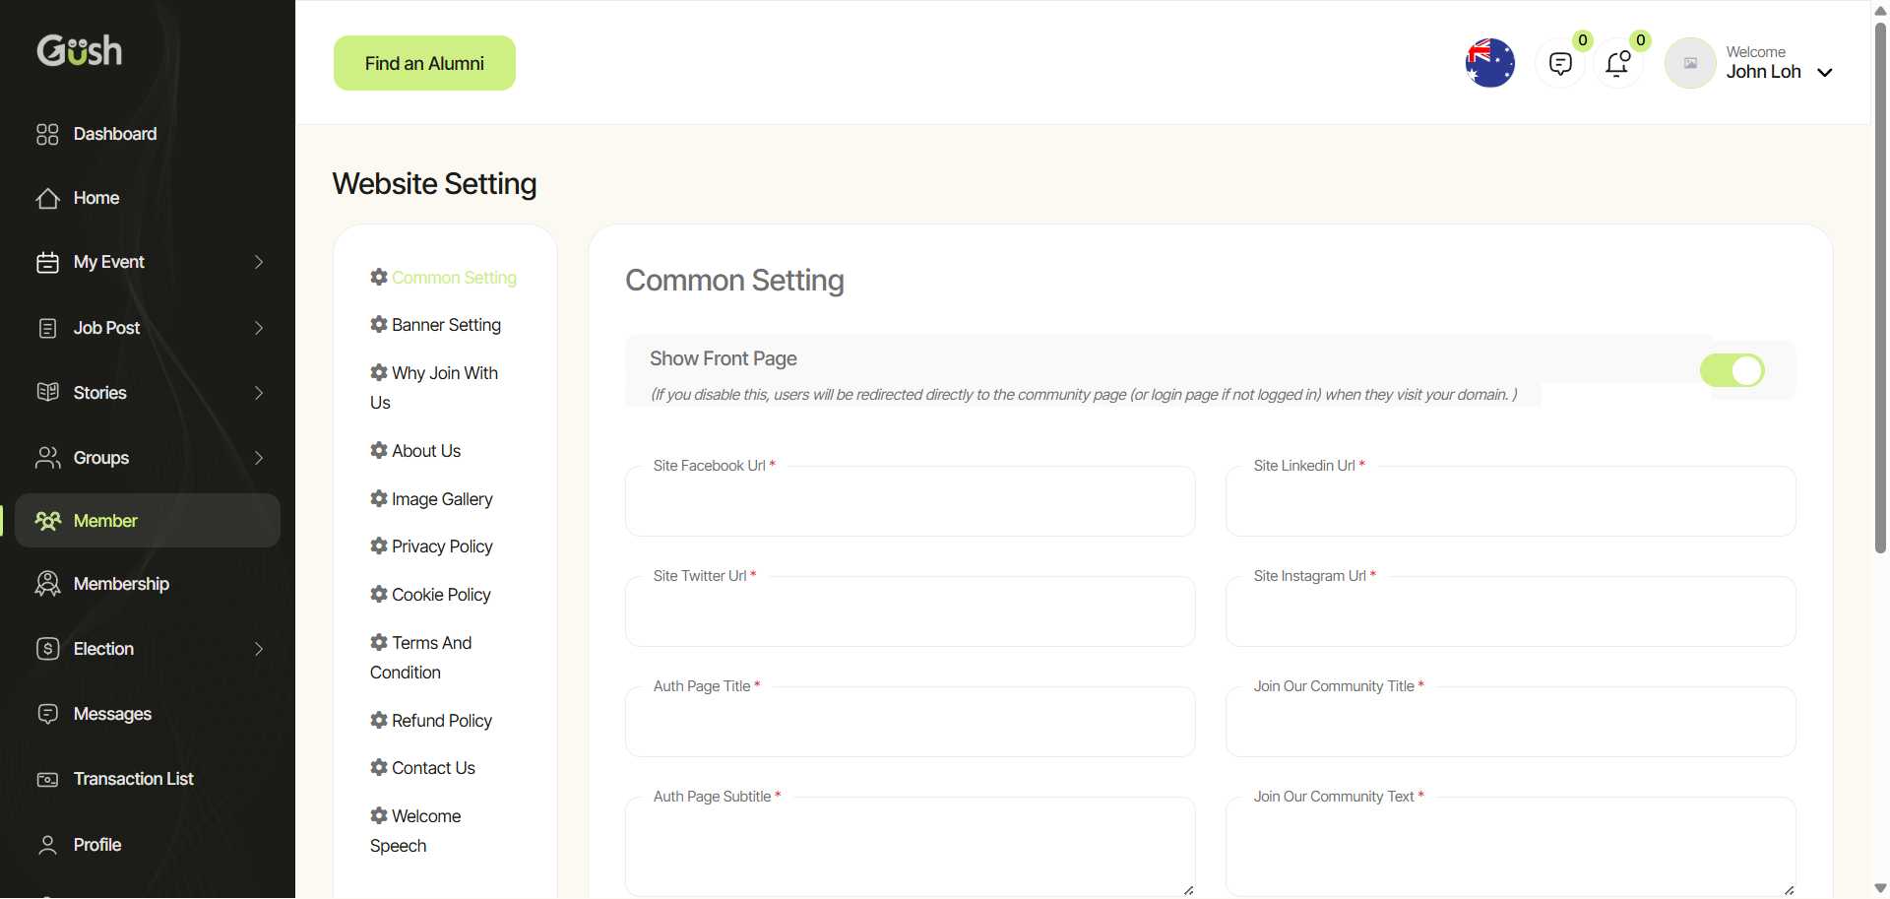This screenshot has height=899, width=1890.
Task: Click the Gush logo
Action: 80,50
